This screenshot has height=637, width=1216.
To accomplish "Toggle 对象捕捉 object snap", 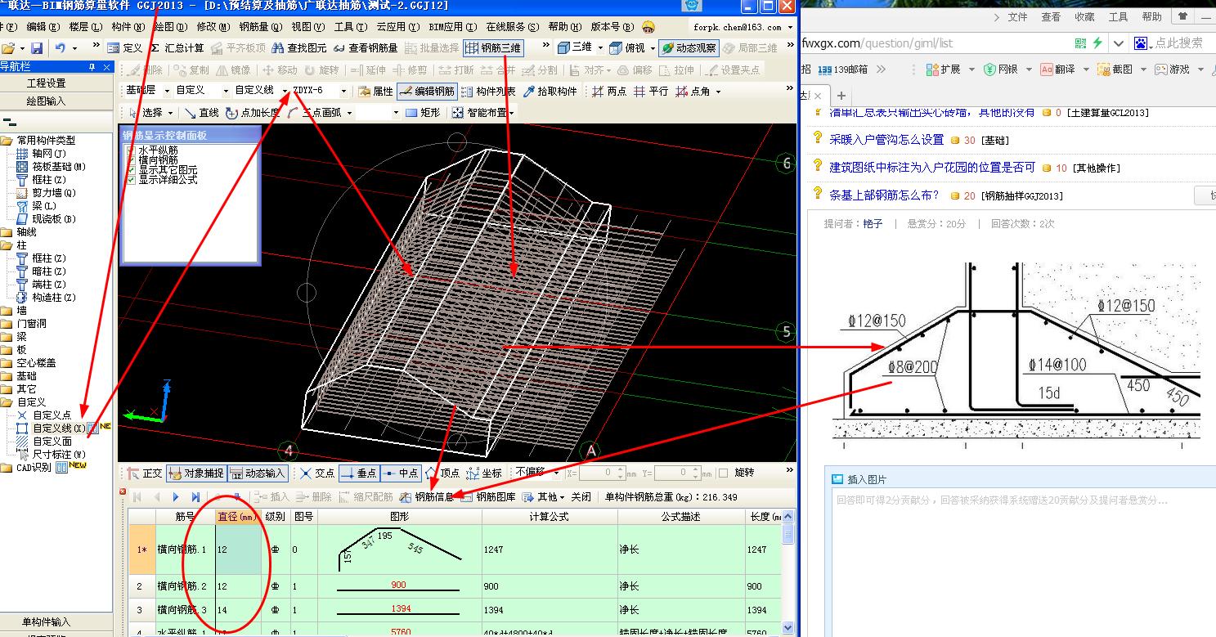I will [195, 473].
